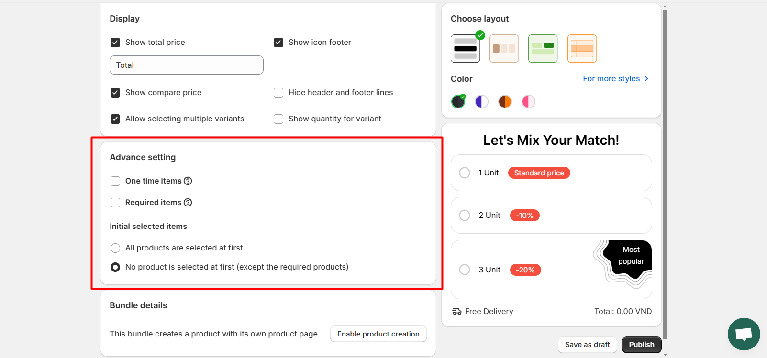Open the chat support bubble icon
This screenshot has width=767, height=358.
pyautogui.click(x=744, y=334)
